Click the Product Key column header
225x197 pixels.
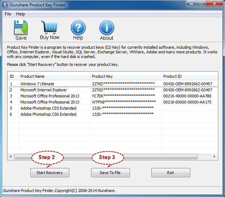click(126, 76)
